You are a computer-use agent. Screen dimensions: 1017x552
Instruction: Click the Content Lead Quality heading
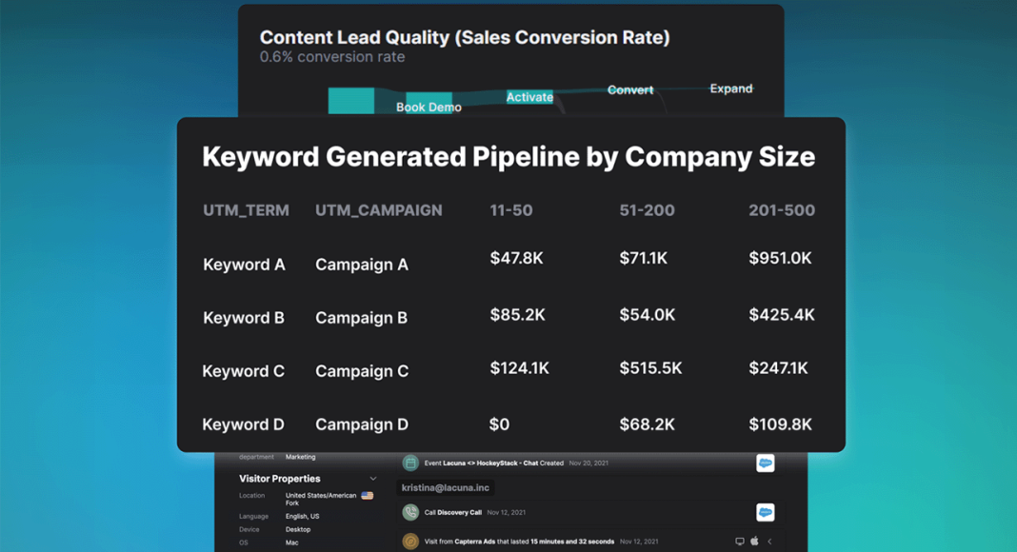pos(465,37)
